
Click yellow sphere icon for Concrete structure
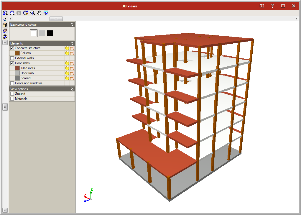tap(67, 48)
